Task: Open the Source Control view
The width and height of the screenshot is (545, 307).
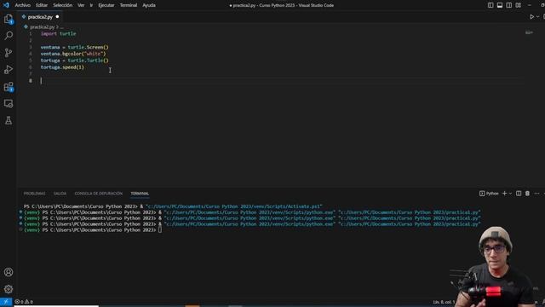Action: click(x=9, y=53)
